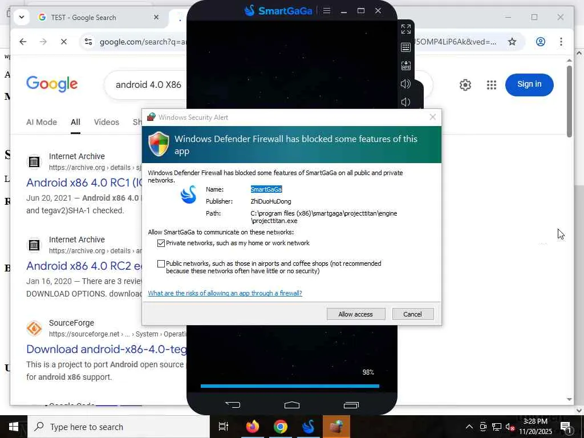584x438 pixels.
Task: Click the Internet Archive icon of RC1 result
Action: click(34, 161)
